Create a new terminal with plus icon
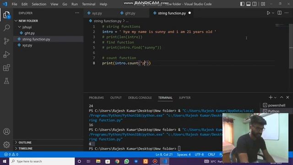This screenshot has width=293, height=165. tap(271, 97)
